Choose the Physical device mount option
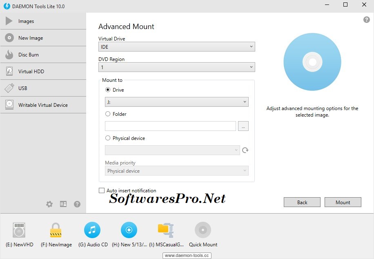 pyautogui.click(x=108, y=138)
